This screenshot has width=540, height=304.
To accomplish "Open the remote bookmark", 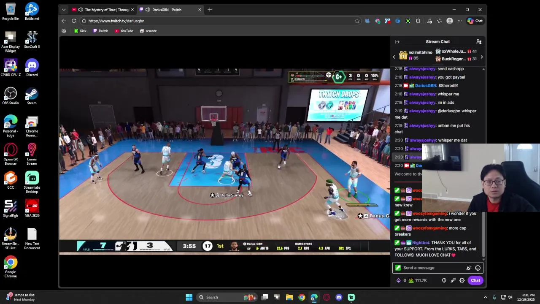I will tap(148, 31).
